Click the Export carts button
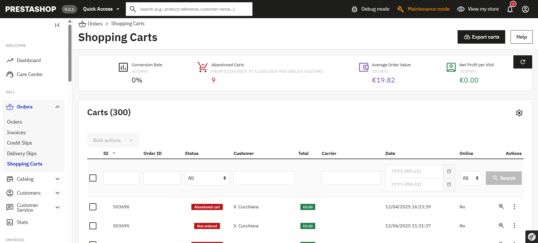 pos(481,37)
